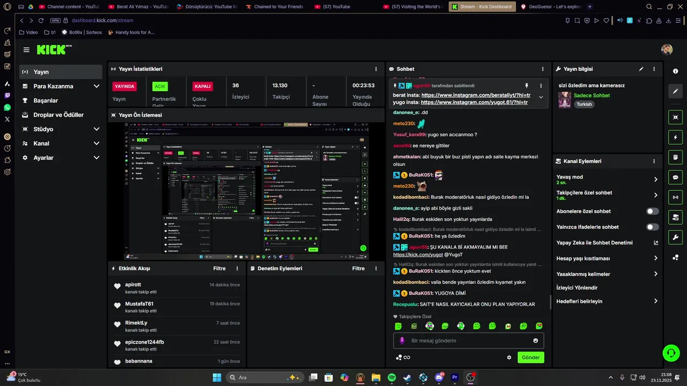
Task: Click the three-dots icon at toolbar bottom
Action: (675, 257)
